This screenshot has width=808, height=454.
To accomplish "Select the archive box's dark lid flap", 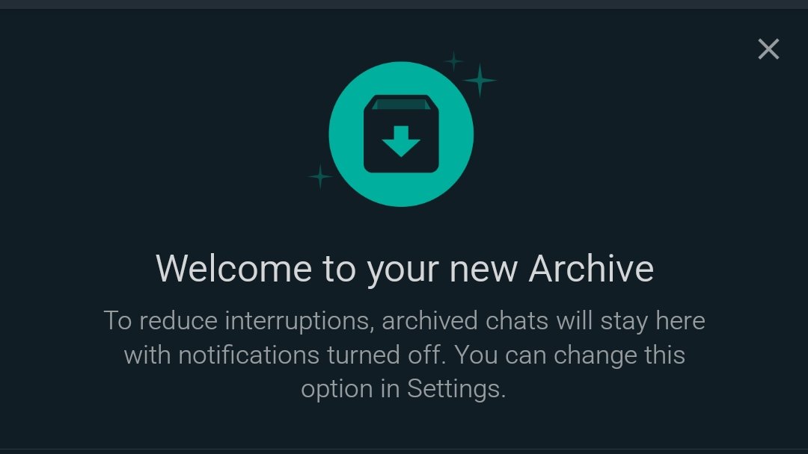I will (401, 105).
